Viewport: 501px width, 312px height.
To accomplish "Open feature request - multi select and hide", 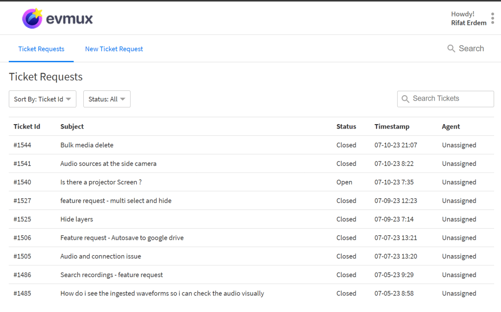I will [116, 201].
